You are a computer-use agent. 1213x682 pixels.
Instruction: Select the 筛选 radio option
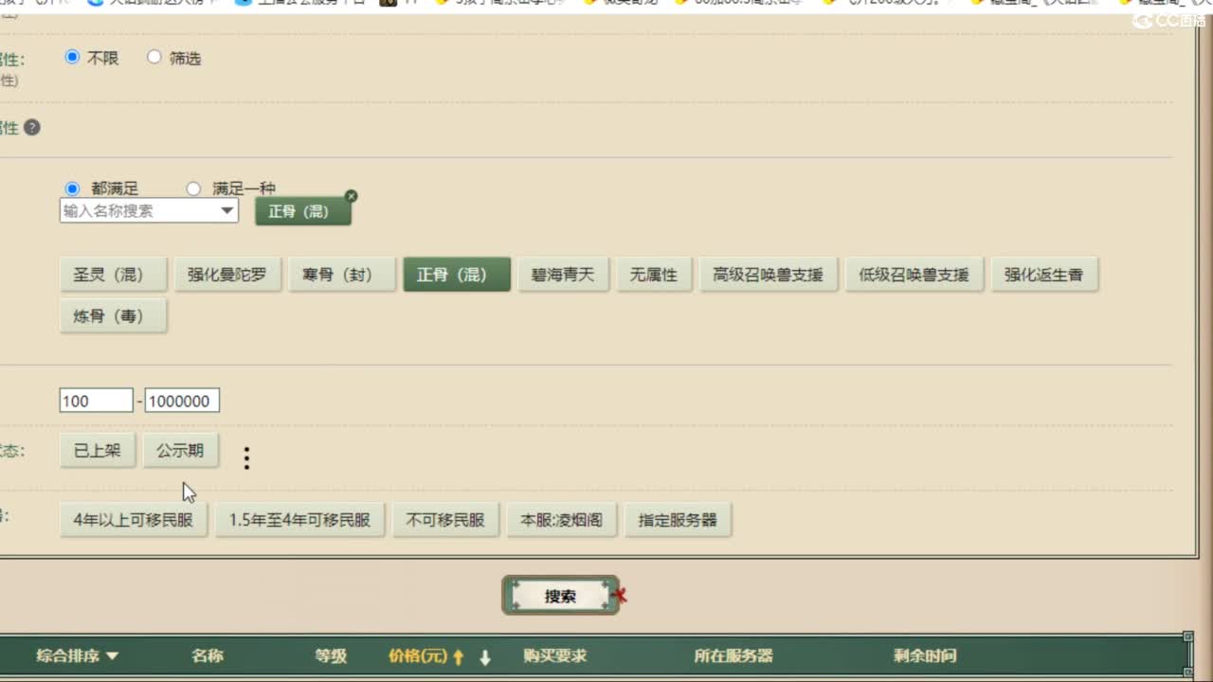point(154,57)
